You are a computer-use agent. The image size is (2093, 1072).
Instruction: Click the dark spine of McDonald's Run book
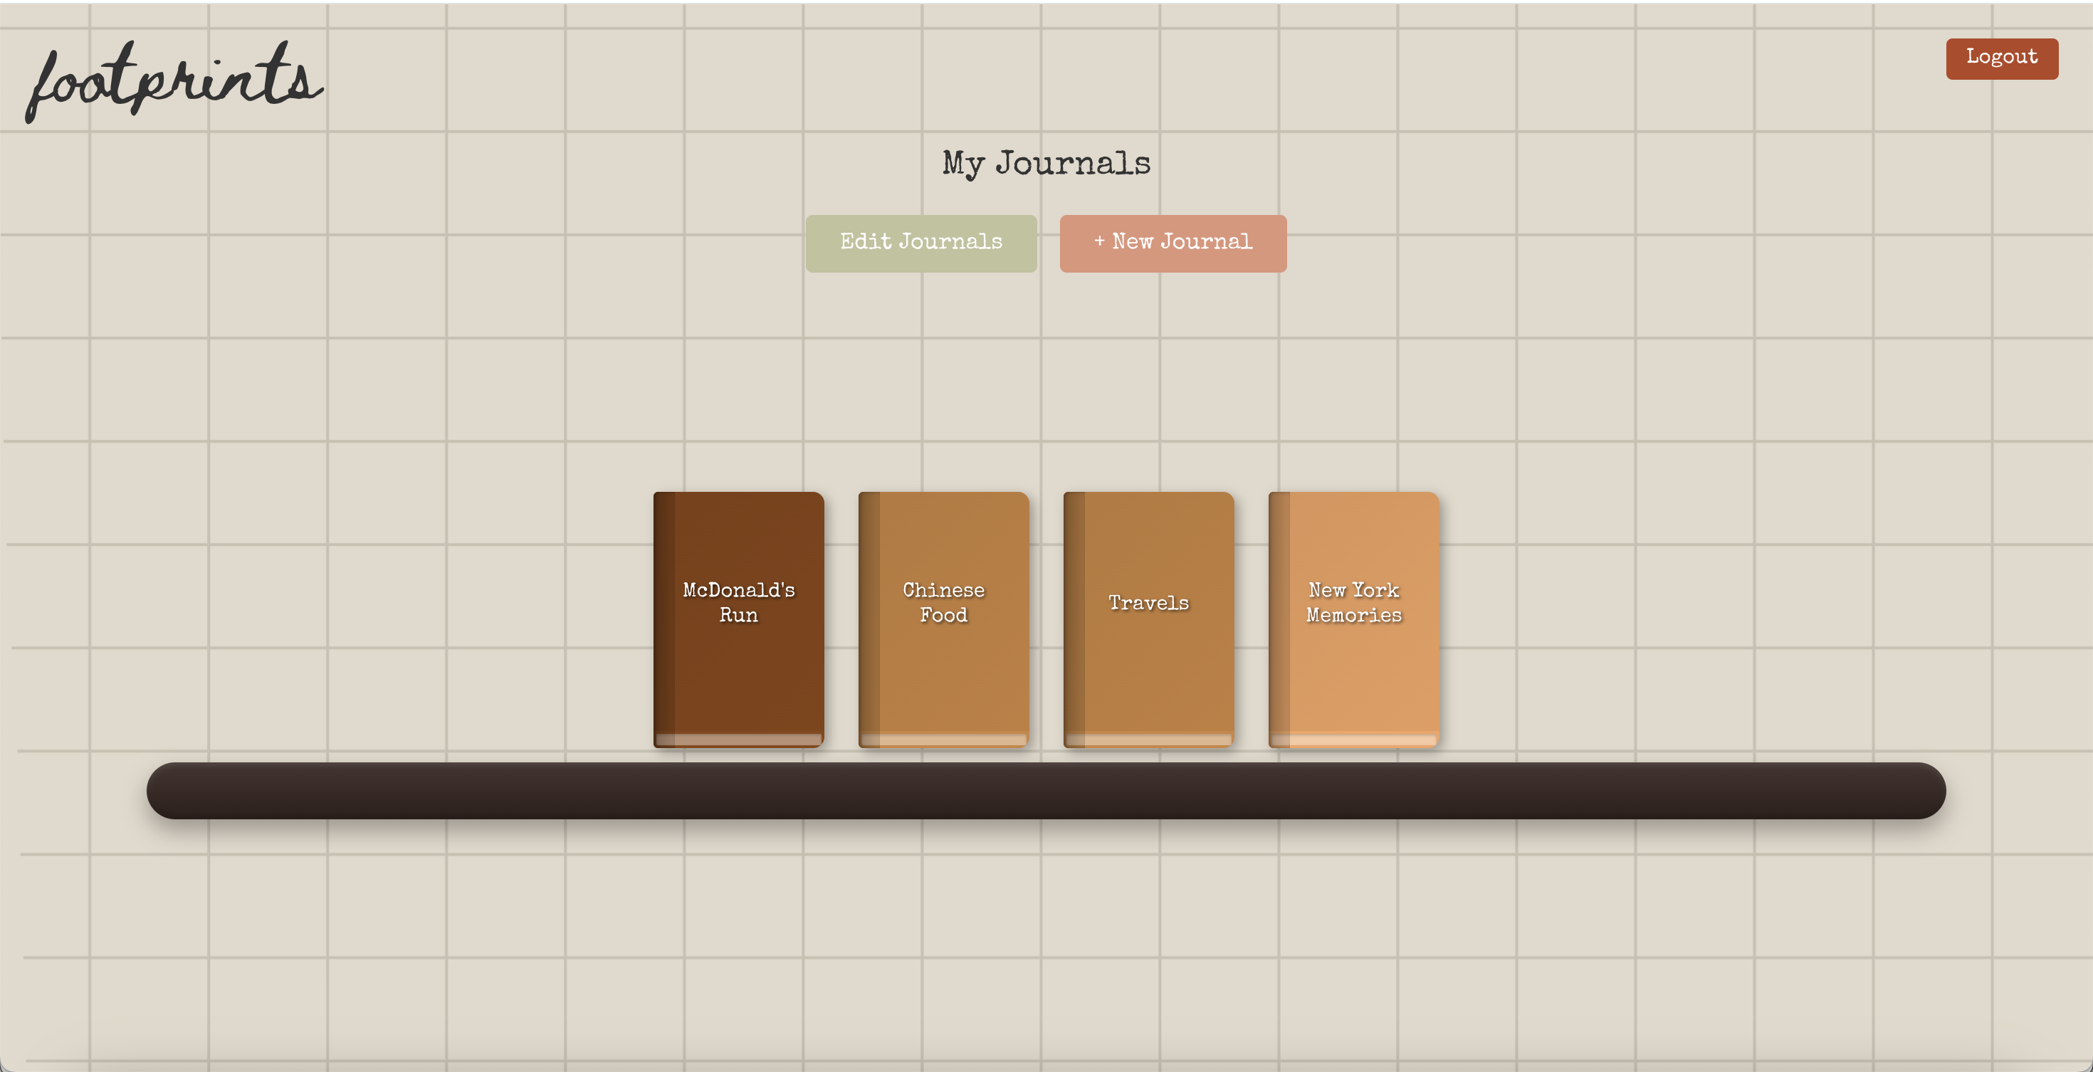tap(663, 617)
